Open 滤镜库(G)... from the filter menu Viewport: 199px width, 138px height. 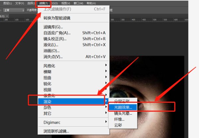[74, 27]
